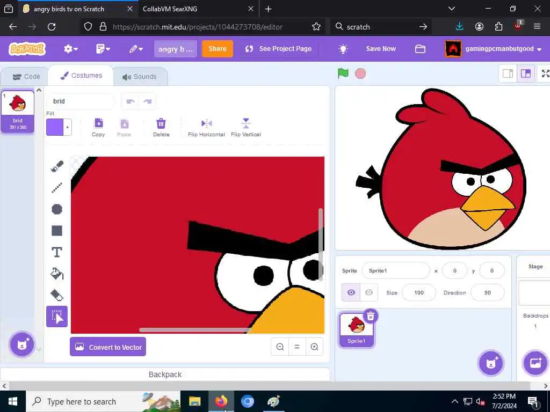The image size is (550, 412).
Task: Select the Brush tool in paint editor
Action: (x=57, y=166)
